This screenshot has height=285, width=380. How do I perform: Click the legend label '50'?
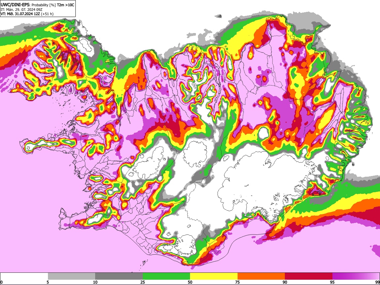190,282
